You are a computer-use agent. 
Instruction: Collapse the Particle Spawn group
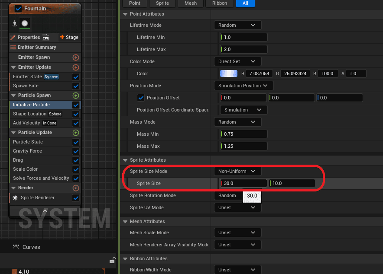tap(13, 96)
